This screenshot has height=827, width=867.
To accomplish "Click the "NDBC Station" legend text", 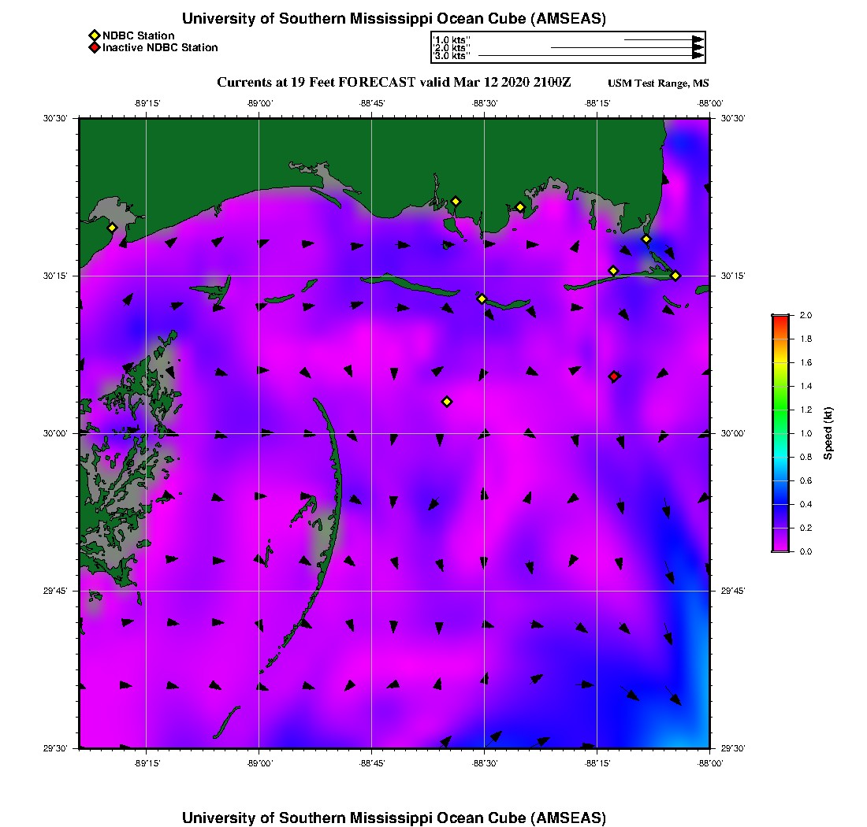I will (139, 35).
